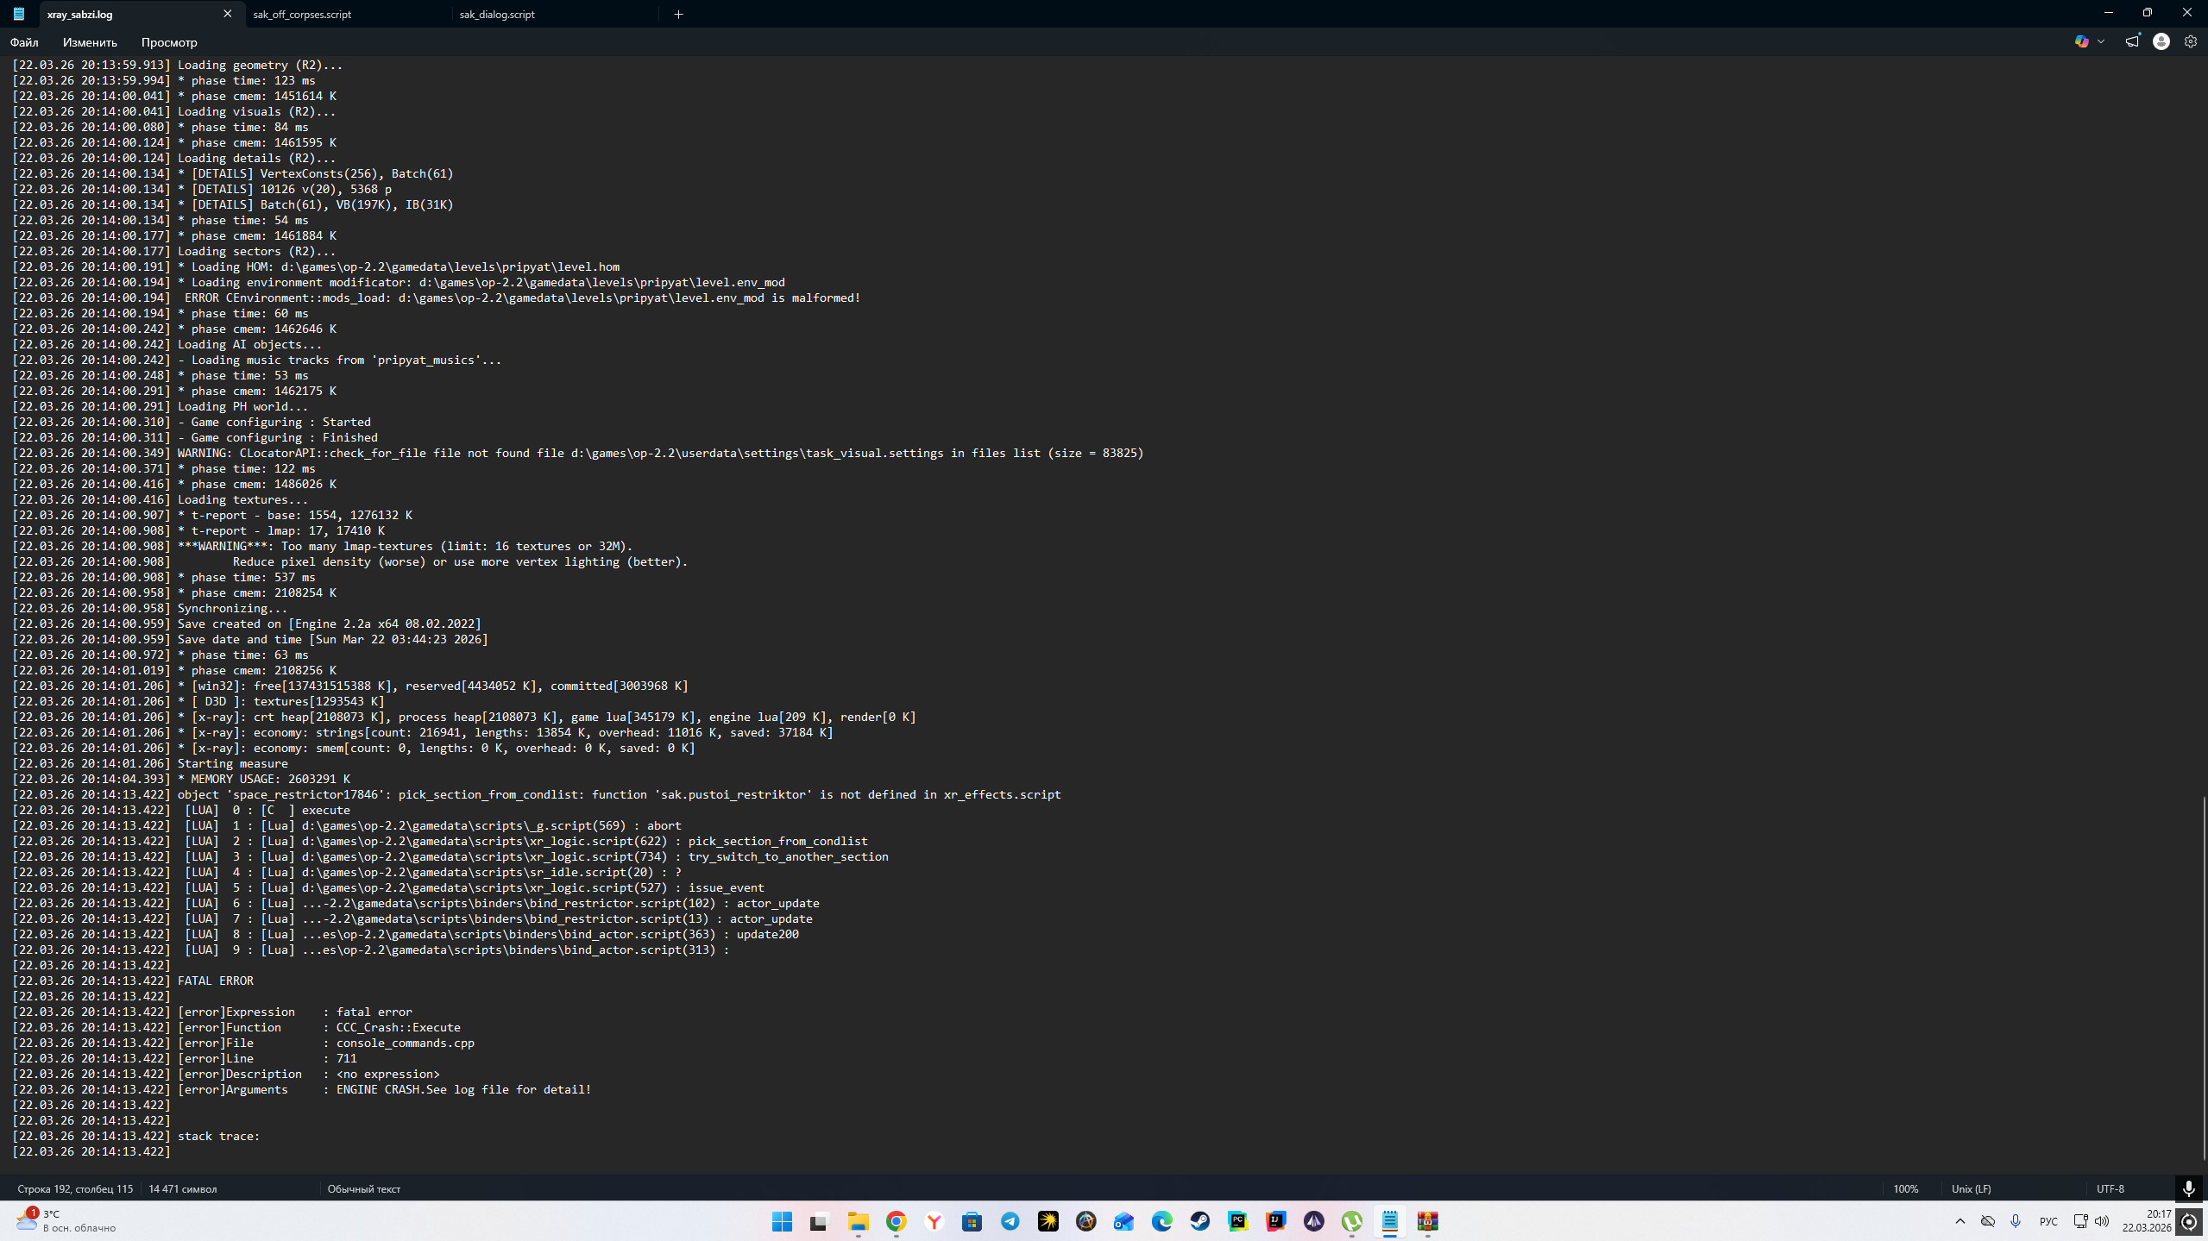
Task: Open the Просмотр menu
Action: [x=169, y=42]
